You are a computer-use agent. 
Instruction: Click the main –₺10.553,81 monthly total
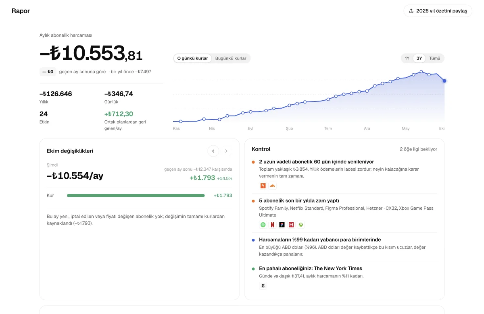pos(91,53)
